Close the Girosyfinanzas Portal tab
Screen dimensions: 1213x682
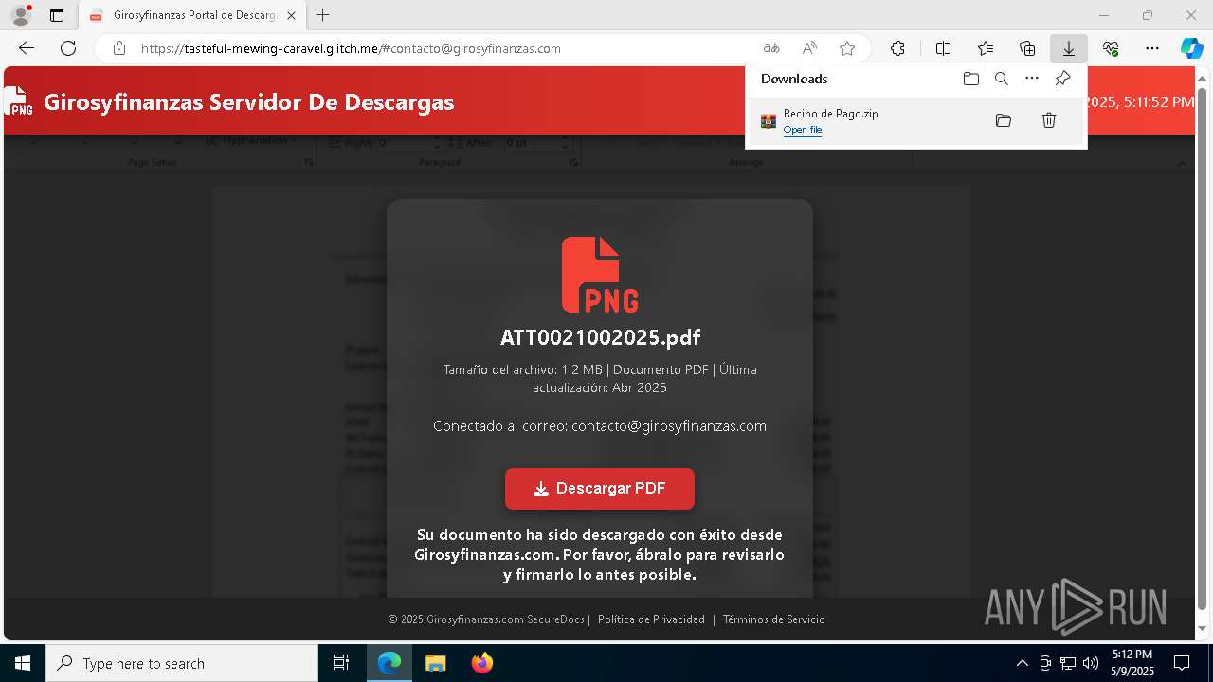[291, 16]
